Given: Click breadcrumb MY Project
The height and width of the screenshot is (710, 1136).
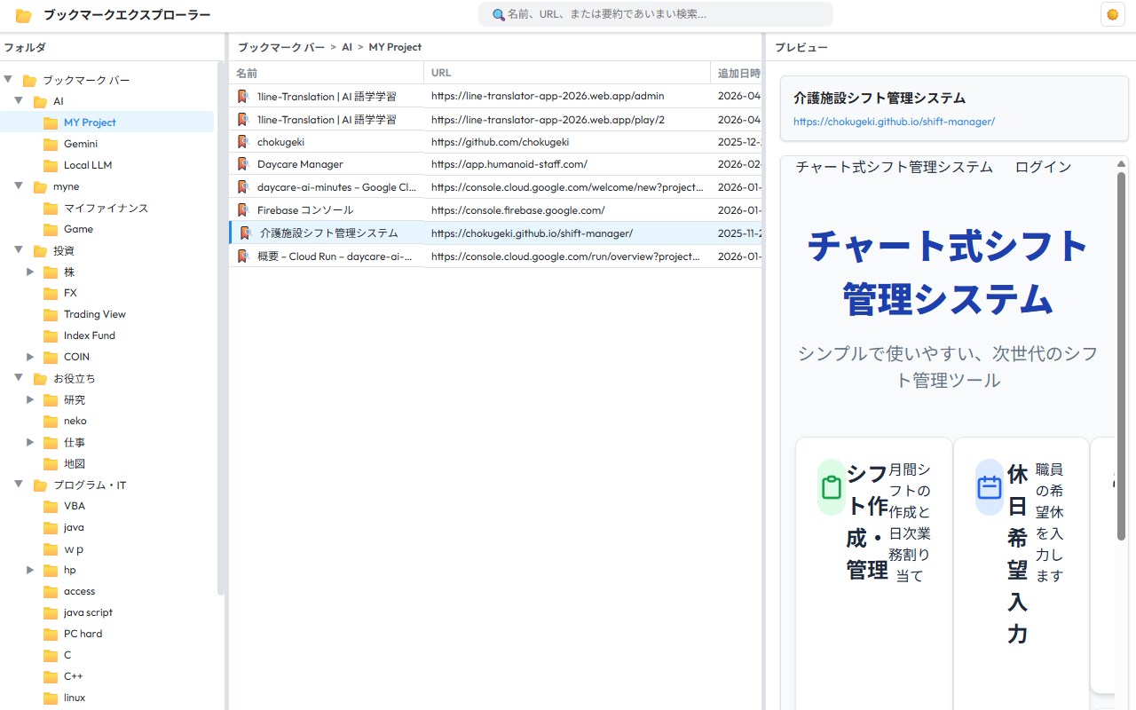Looking at the screenshot, I should point(395,47).
